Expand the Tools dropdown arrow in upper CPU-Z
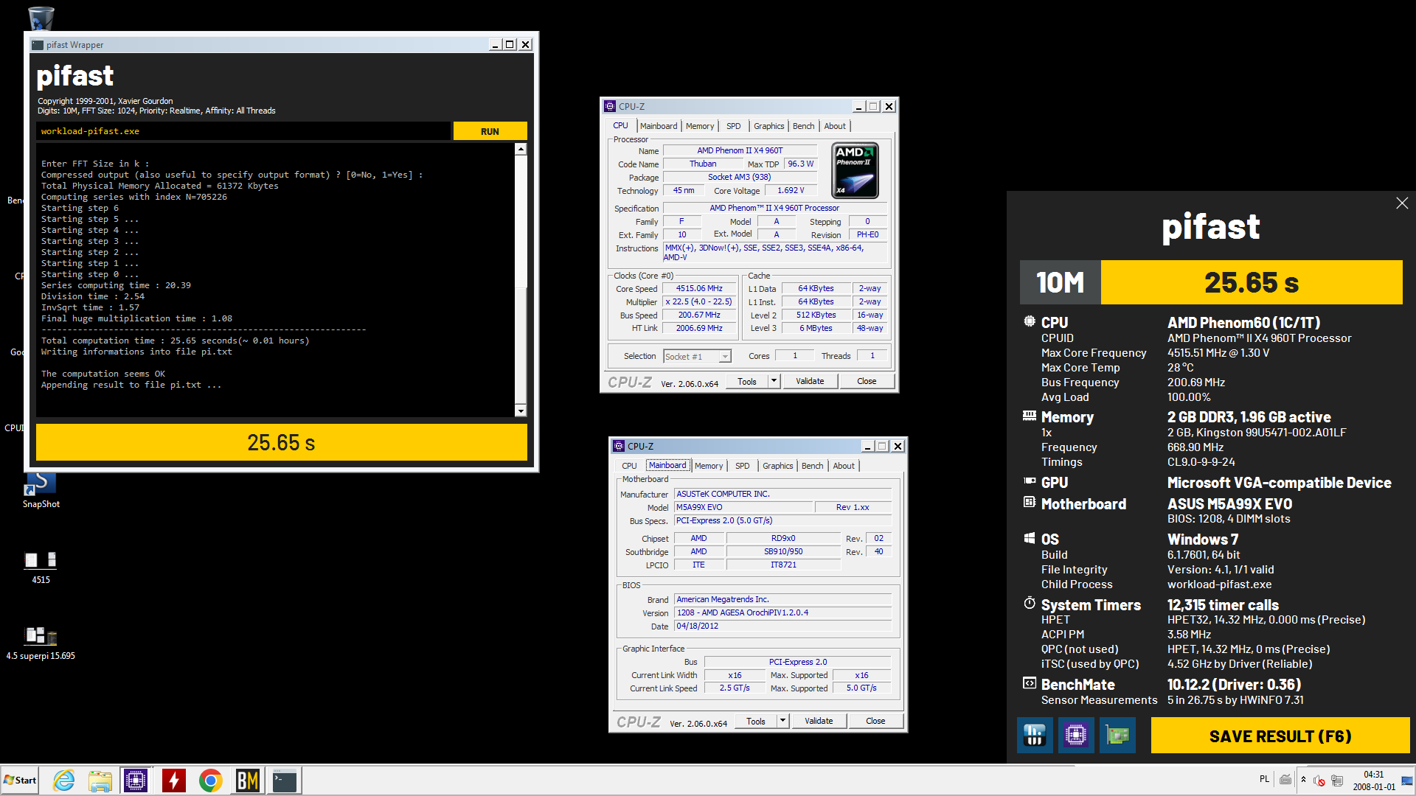Image resolution: width=1416 pixels, height=796 pixels. (774, 381)
